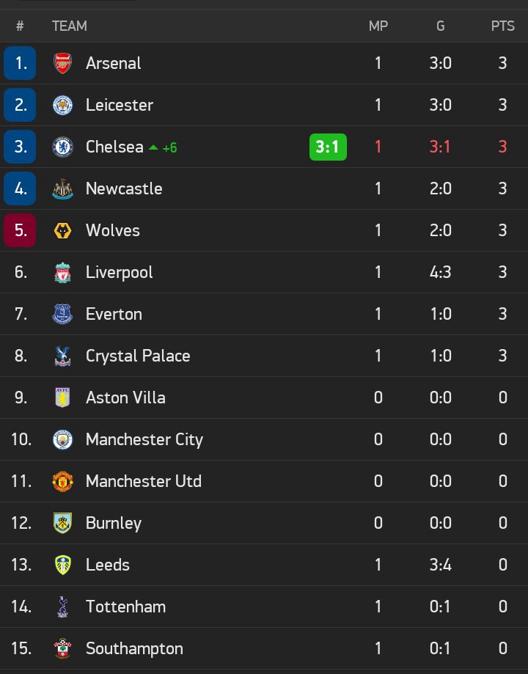Click the maroon rank 5 position badge
This screenshot has width=528, height=674.
(20, 230)
